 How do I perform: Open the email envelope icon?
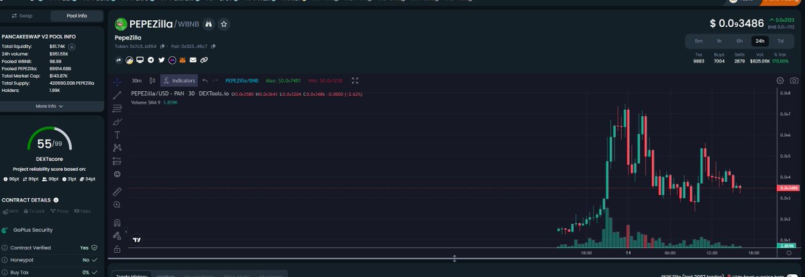(x=193, y=60)
